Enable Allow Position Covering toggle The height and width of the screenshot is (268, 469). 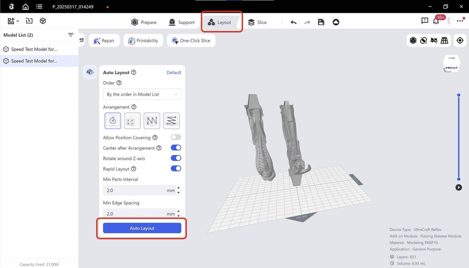(x=176, y=137)
